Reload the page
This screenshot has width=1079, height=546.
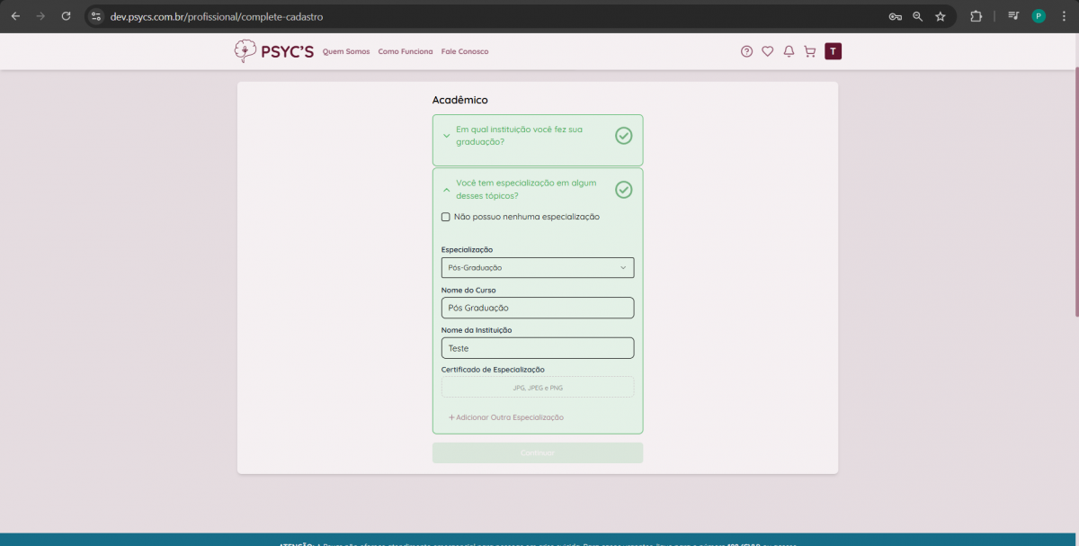coord(66,16)
